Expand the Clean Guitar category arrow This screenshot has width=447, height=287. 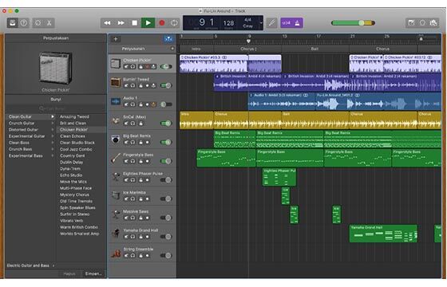coord(53,116)
